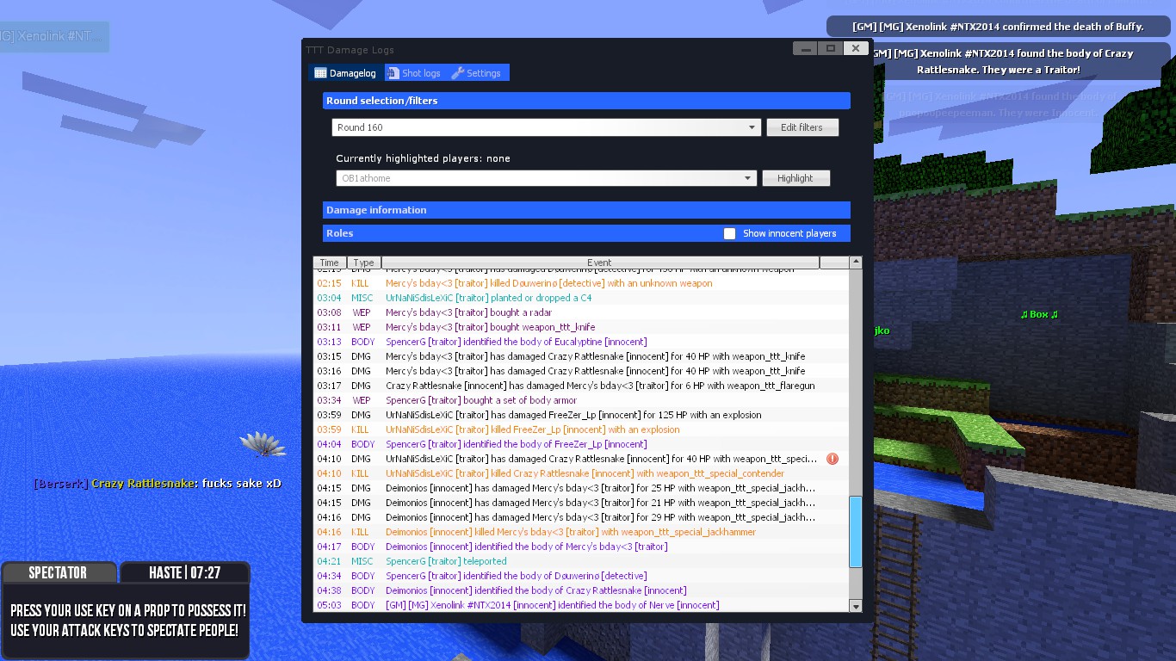Click the blue scrollbar thumb in the event log
1176x661 pixels.
click(856, 531)
